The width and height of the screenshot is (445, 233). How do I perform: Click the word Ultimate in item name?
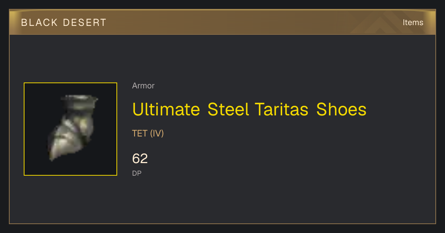[166, 109]
